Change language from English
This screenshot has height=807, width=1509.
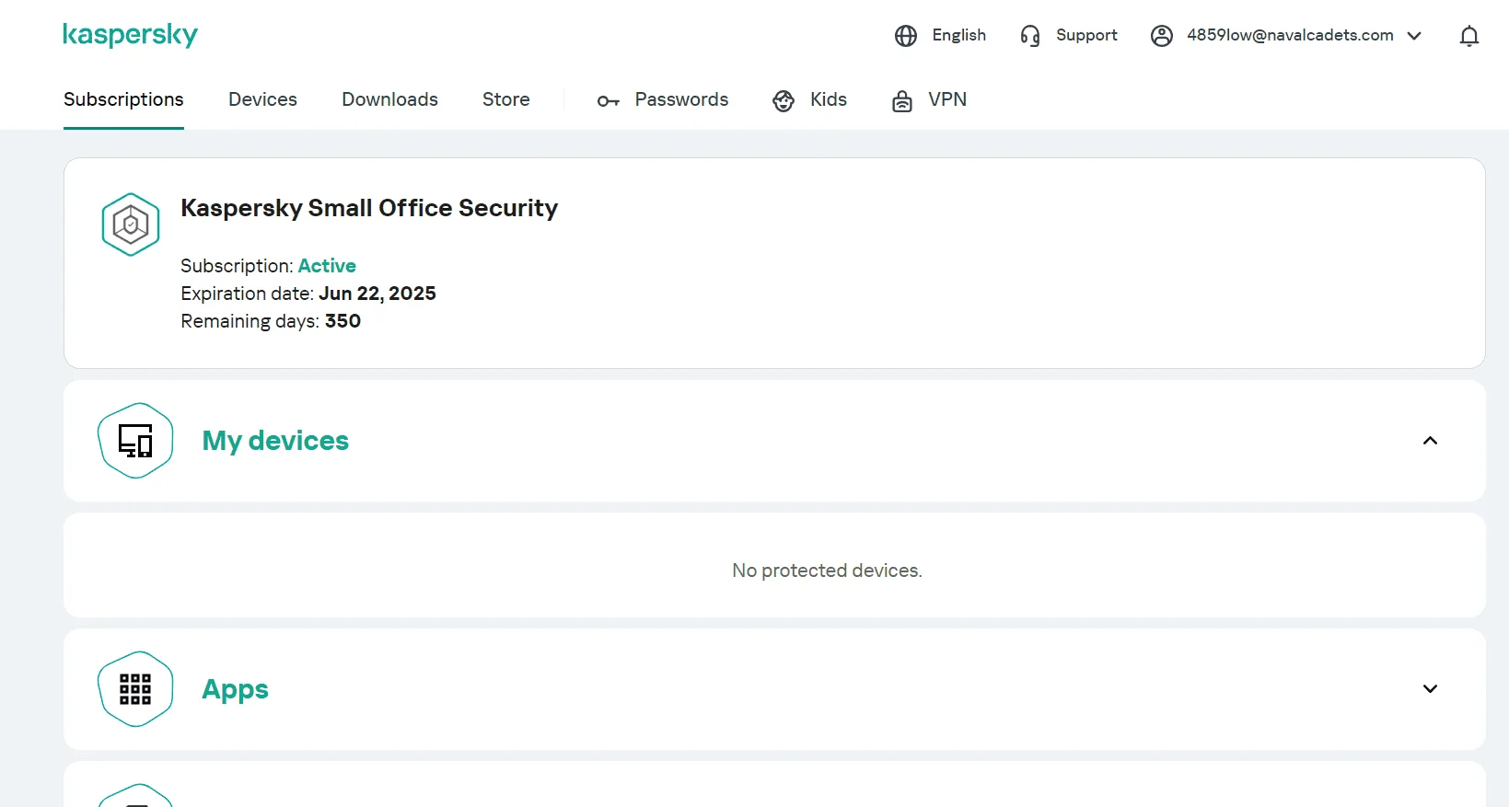tap(959, 35)
